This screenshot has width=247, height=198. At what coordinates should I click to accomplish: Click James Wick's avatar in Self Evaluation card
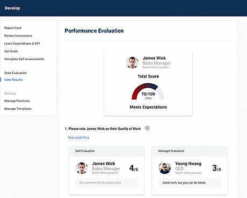pyautogui.click(x=82, y=168)
